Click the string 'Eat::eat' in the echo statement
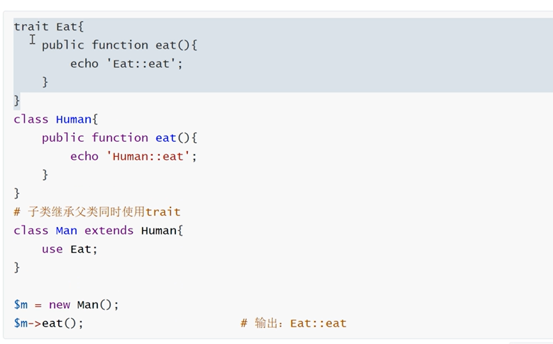This screenshot has width=553, height=344. pos(144,64)
